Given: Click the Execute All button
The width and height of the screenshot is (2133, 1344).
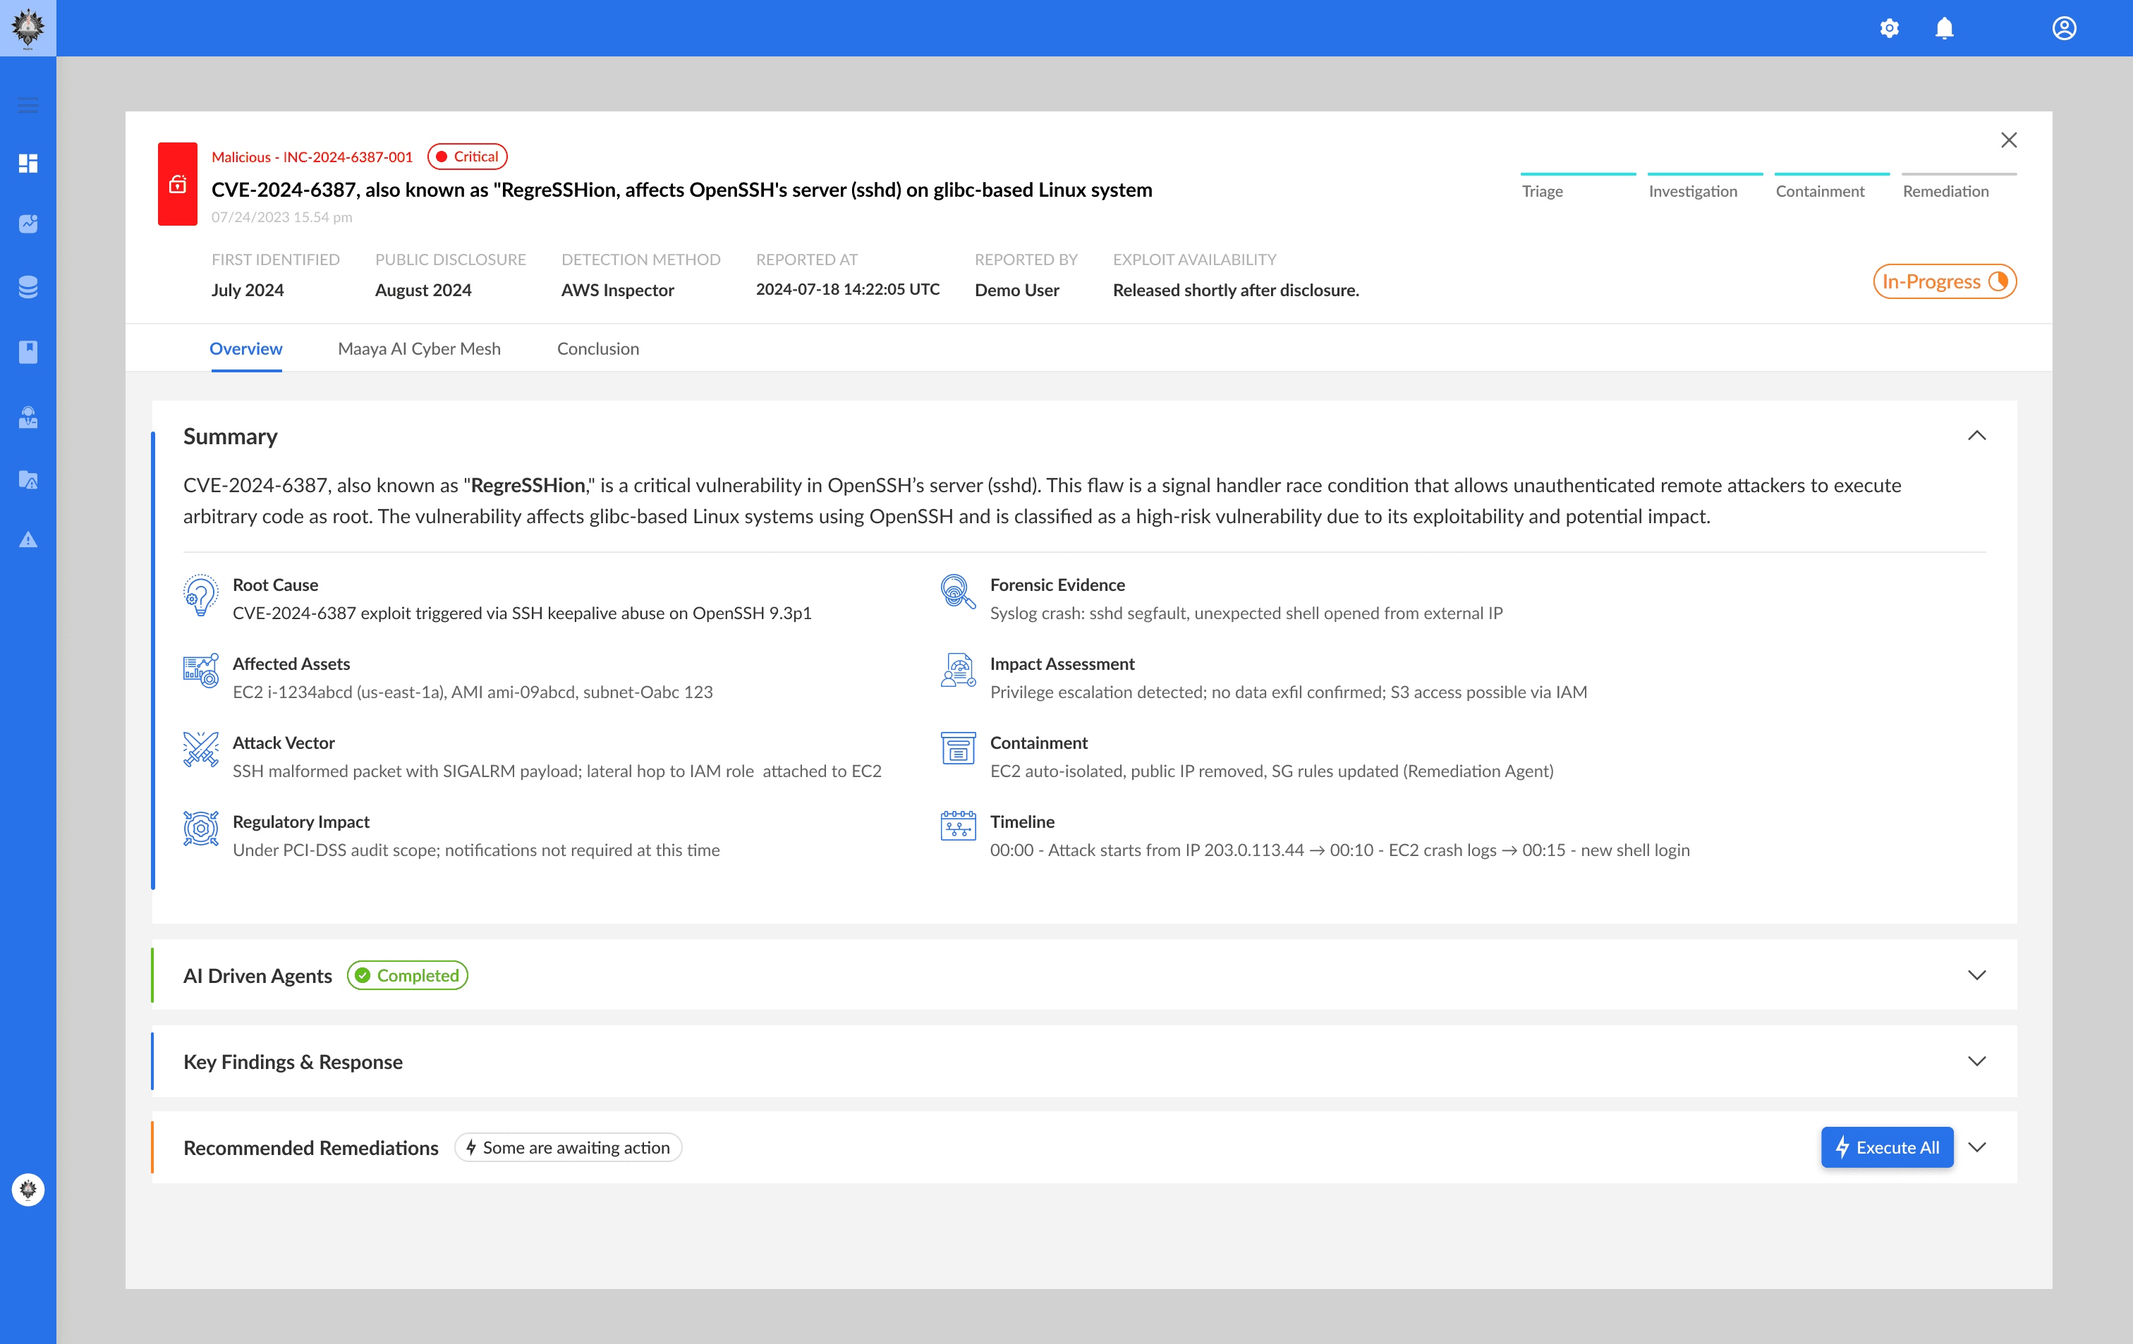Looking at the screenshot, I should pos(1886,1147).
